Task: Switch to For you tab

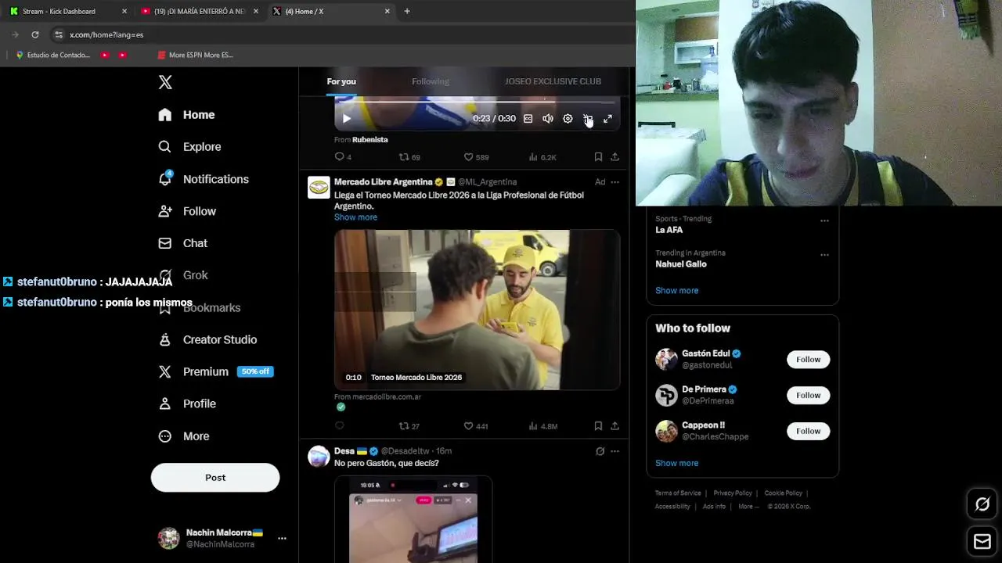Action: click(341, 81)
